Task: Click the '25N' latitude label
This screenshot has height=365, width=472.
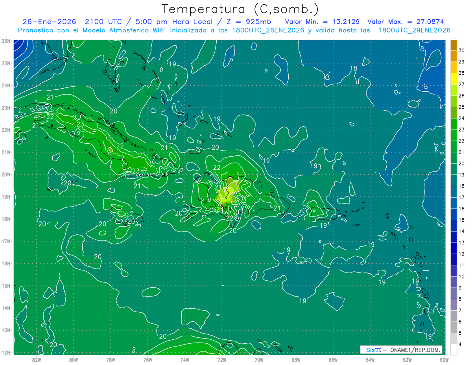Action: [x=6, y=63]
